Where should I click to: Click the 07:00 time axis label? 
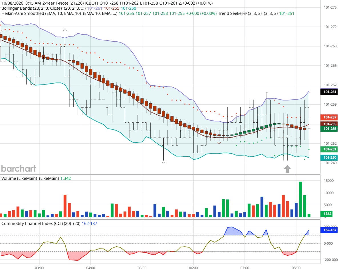coord(245,268)
